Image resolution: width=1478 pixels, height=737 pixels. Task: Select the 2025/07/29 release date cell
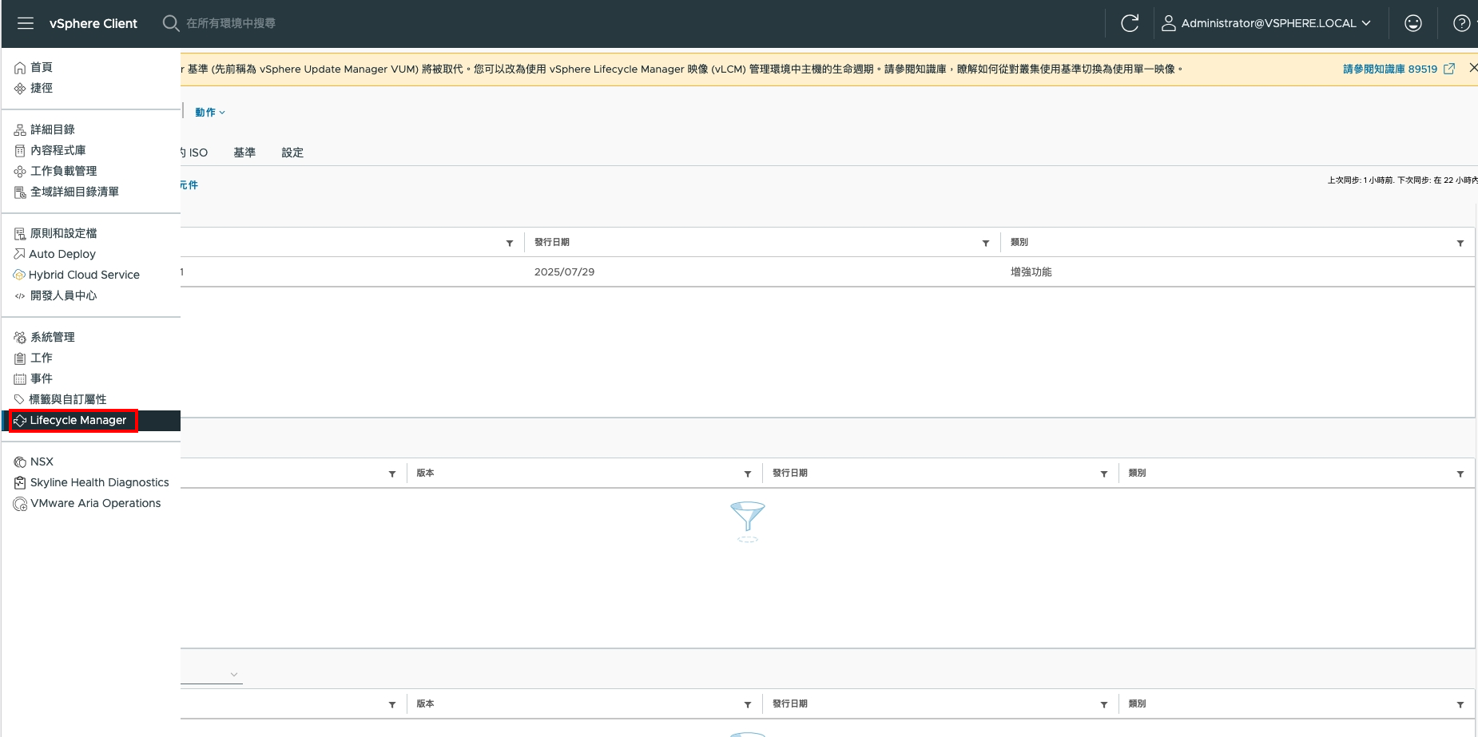pyautogui.click(x=565, y=271)
